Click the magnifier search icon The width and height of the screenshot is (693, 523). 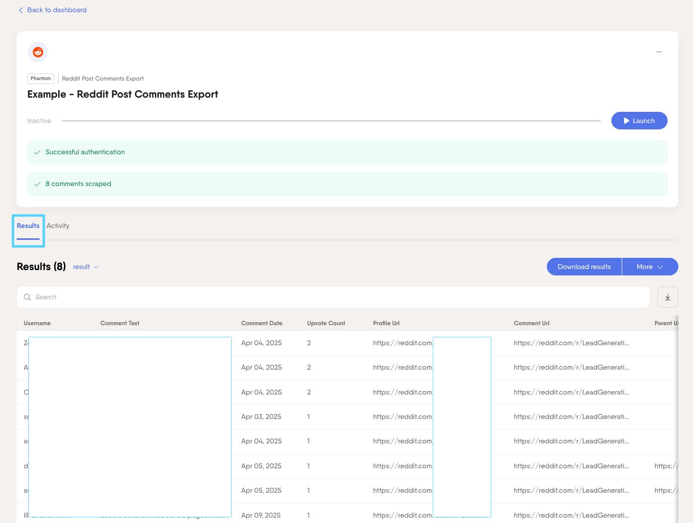(x=27, y=297)
